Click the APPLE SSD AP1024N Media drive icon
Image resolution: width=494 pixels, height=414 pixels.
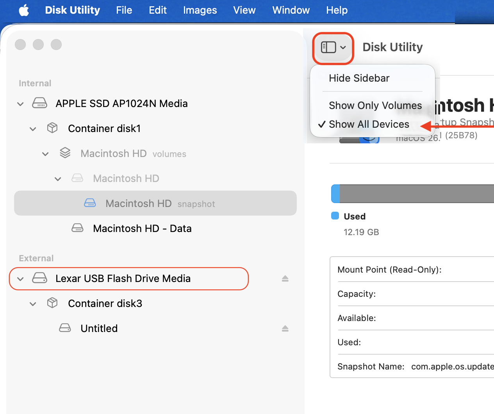39,103
